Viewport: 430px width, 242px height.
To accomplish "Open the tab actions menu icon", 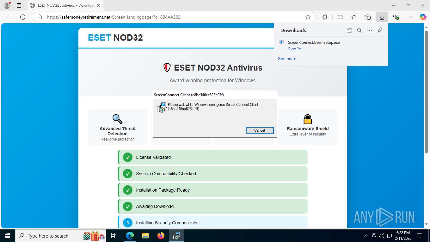I will 19,5.
